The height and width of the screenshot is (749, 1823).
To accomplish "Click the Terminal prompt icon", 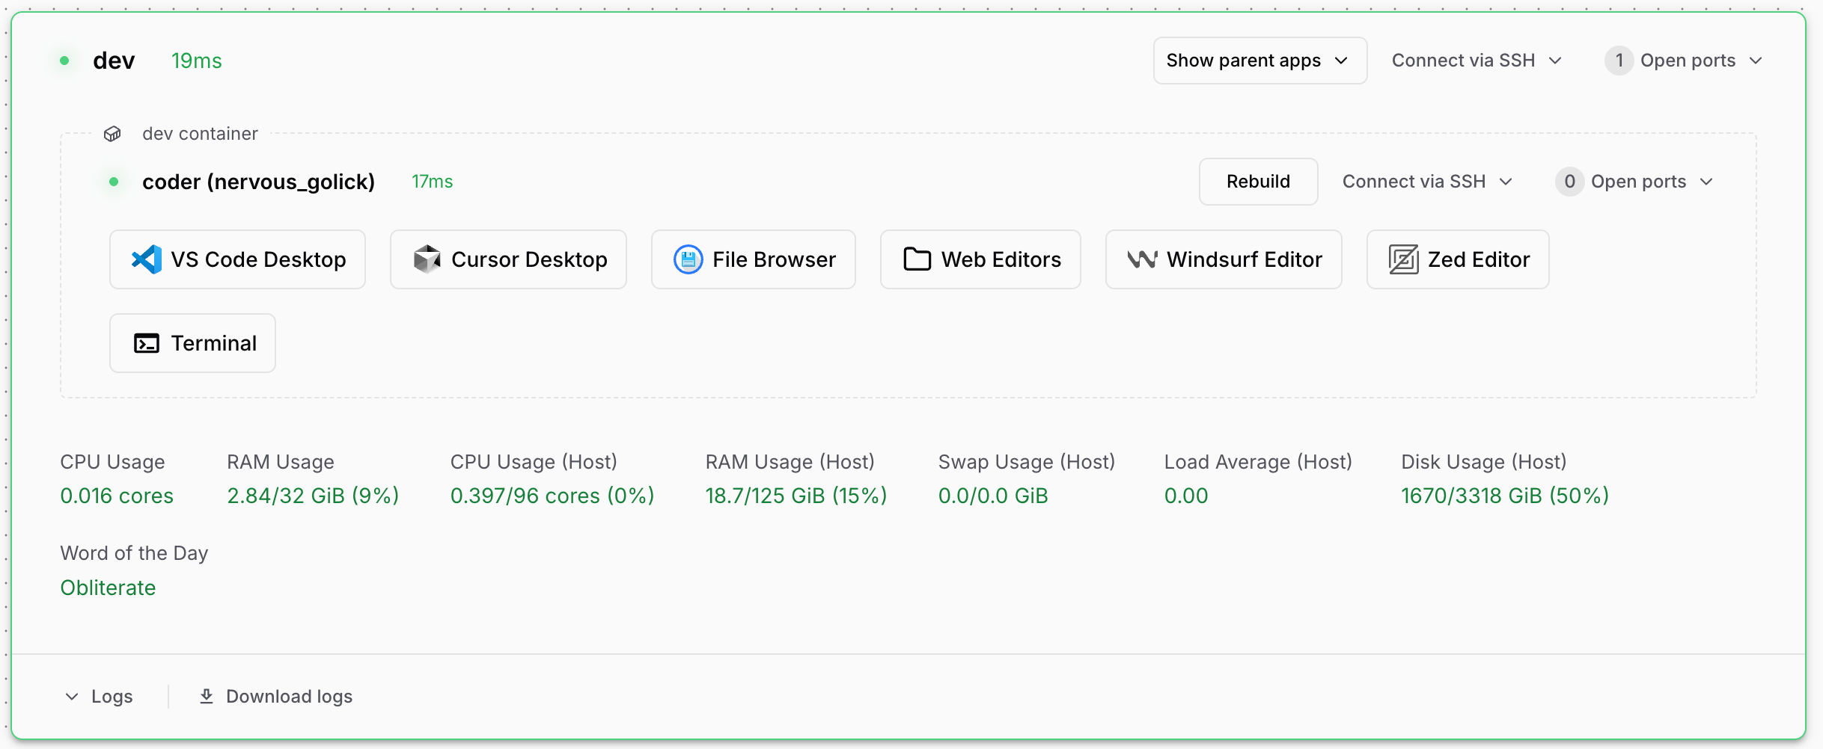I will coord(147,343).
